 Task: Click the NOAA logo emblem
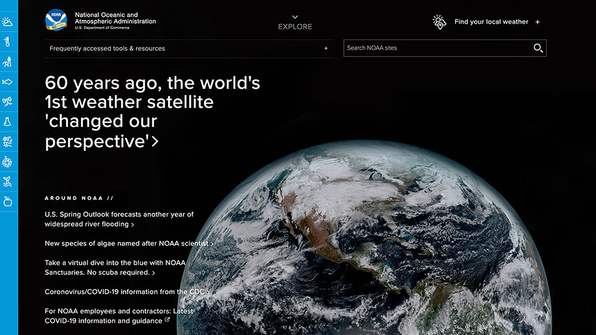[56, 20]
